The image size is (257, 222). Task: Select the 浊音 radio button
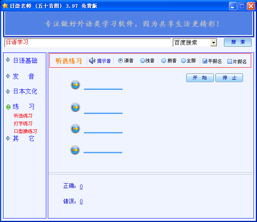pyautogui.click(x=143, y=61)
